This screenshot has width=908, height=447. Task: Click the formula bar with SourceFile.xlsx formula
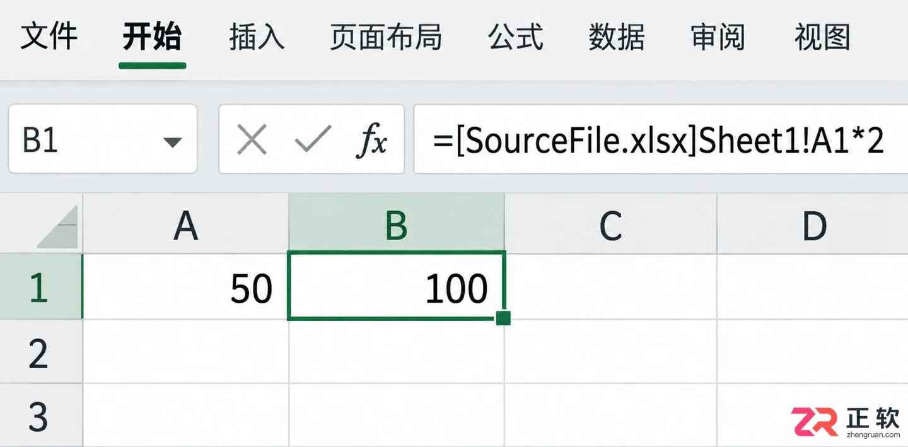coord(660,139)
